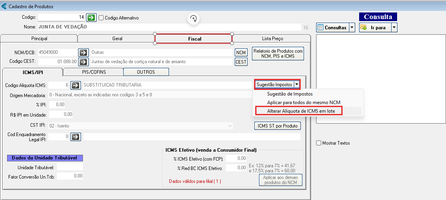Click arrow lookup beside Codigo Aliquota ICMS
The height and width of the screenshot is (200, 446).
coord(76,85)
